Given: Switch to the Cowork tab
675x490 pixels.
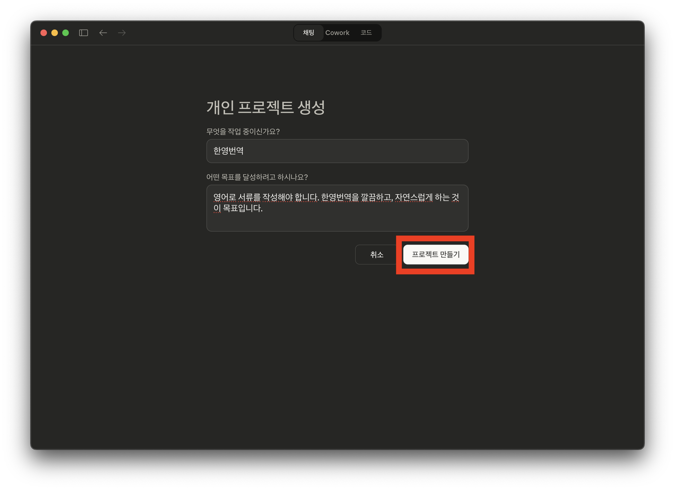Looking at the screenshot, I should click(337, 33).
